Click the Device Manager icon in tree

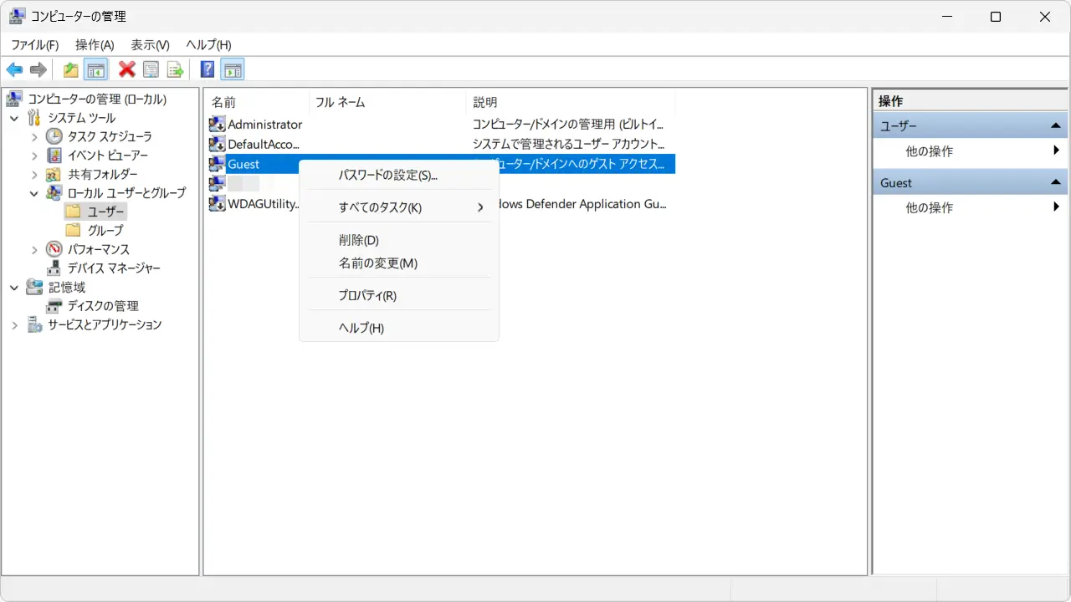pos(54,268)
